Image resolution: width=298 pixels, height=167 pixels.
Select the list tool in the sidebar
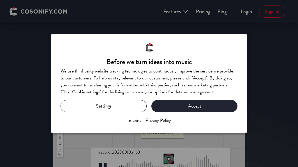click(60, 149)
